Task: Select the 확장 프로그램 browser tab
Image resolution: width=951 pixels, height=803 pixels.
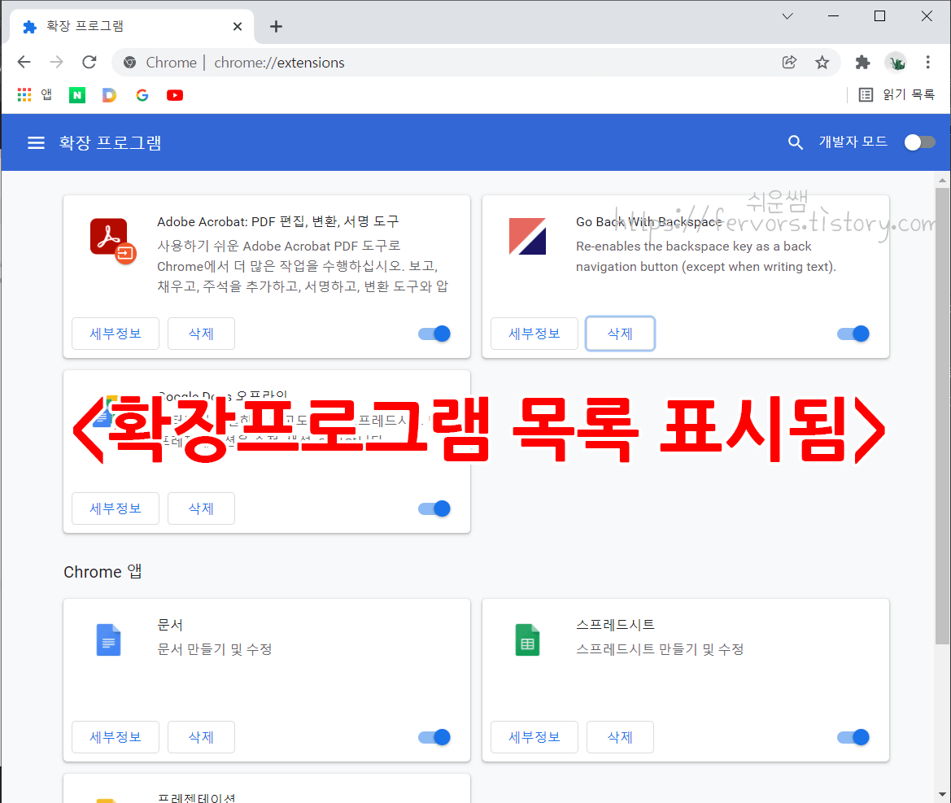Action: click(130, 26)
